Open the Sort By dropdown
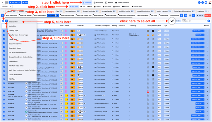The image size is (212, 122). tap(200, 15)
